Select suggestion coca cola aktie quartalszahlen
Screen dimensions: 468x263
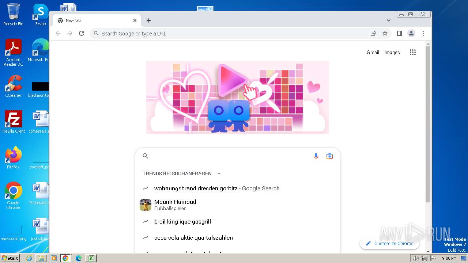click(238, 237)
